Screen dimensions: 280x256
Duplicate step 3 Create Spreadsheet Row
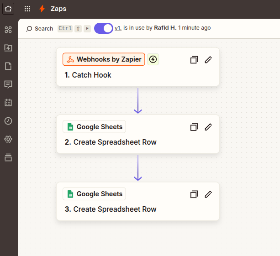coord(194,194)
